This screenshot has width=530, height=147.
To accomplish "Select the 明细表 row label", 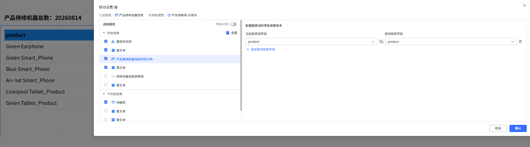I will pos(121,103).
